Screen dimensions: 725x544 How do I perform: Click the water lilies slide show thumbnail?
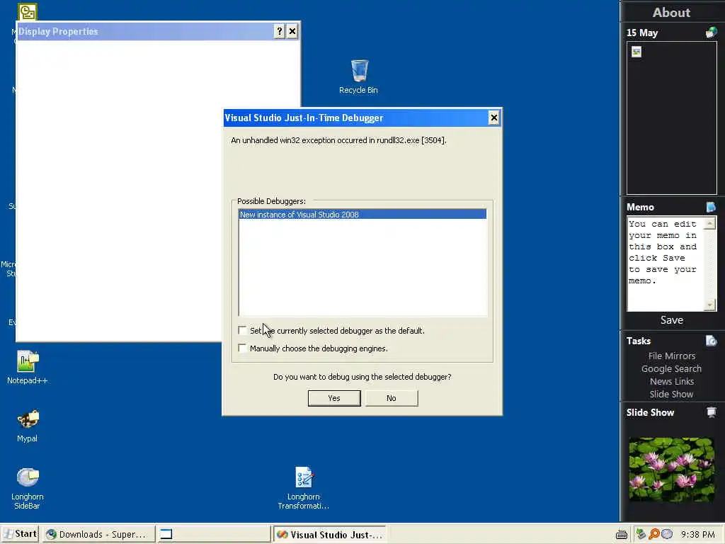[671, 469]
